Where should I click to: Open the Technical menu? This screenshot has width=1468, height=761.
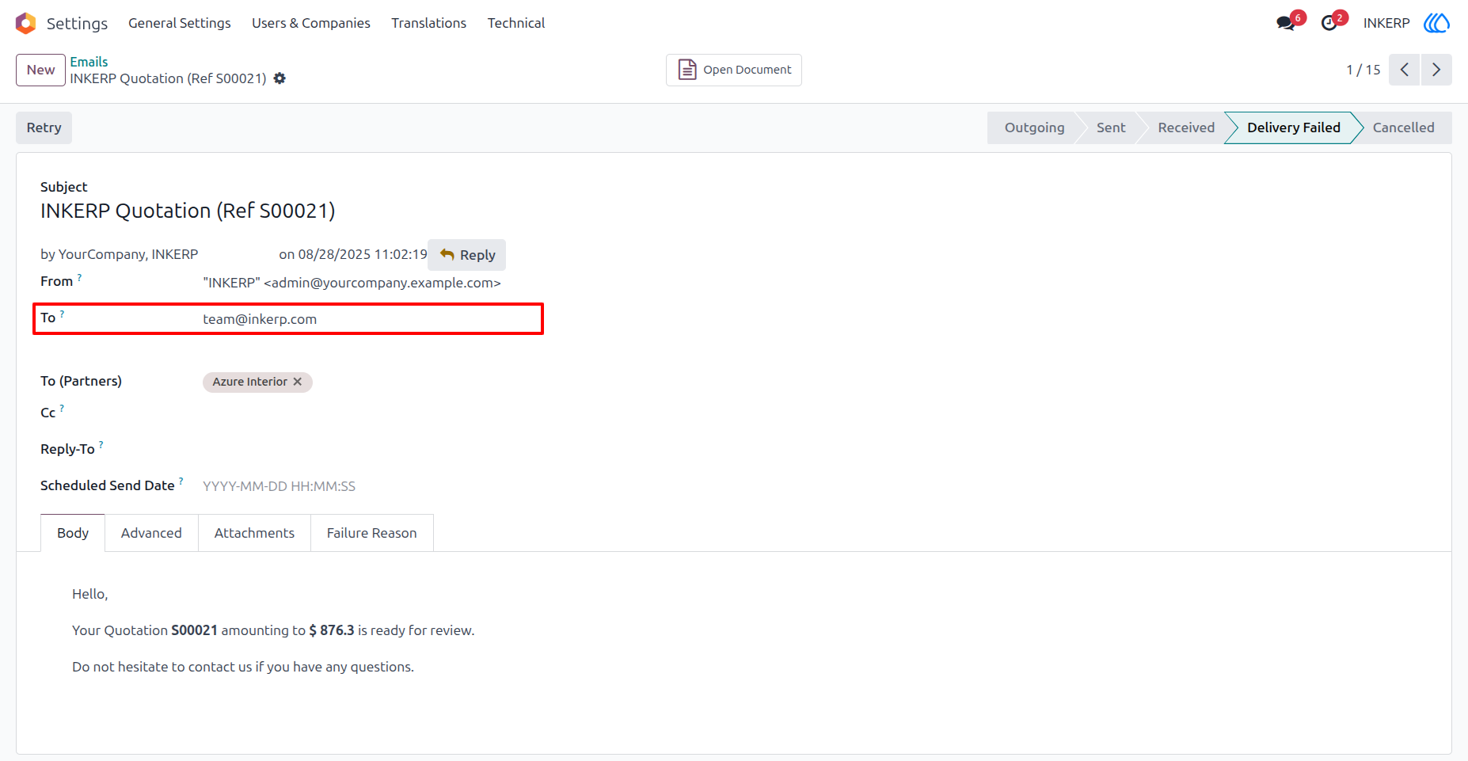tap(516, 23)
